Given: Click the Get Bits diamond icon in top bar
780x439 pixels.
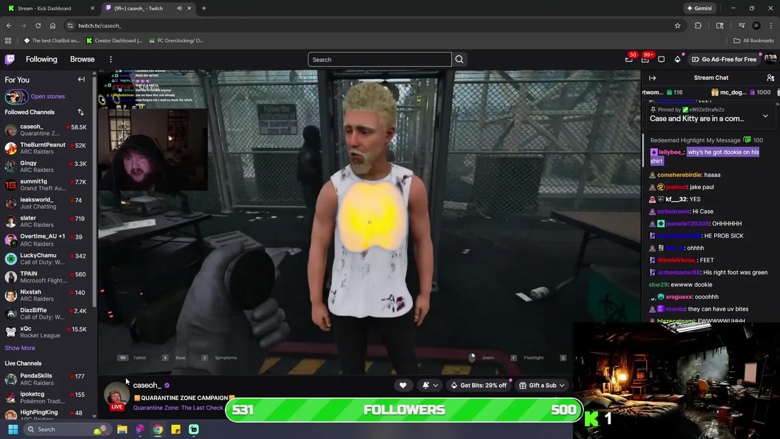Looking at the screenshot, I should point(678,59).
